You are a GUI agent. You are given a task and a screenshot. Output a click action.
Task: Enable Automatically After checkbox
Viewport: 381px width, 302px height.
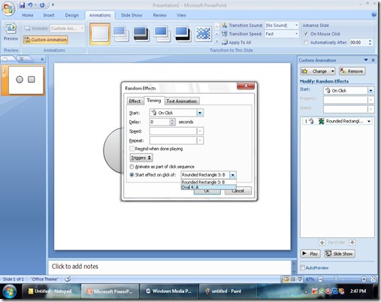[x=306, y=42]
